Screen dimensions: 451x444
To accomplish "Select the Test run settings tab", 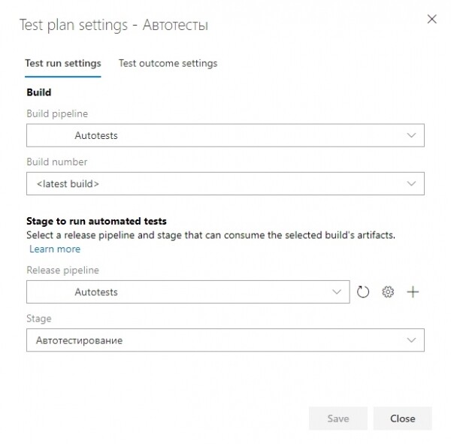I will (x=63, y=63).
